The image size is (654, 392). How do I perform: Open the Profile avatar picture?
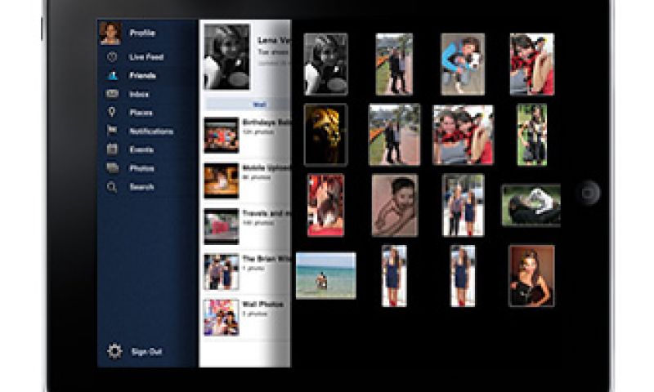click(110, 33)
